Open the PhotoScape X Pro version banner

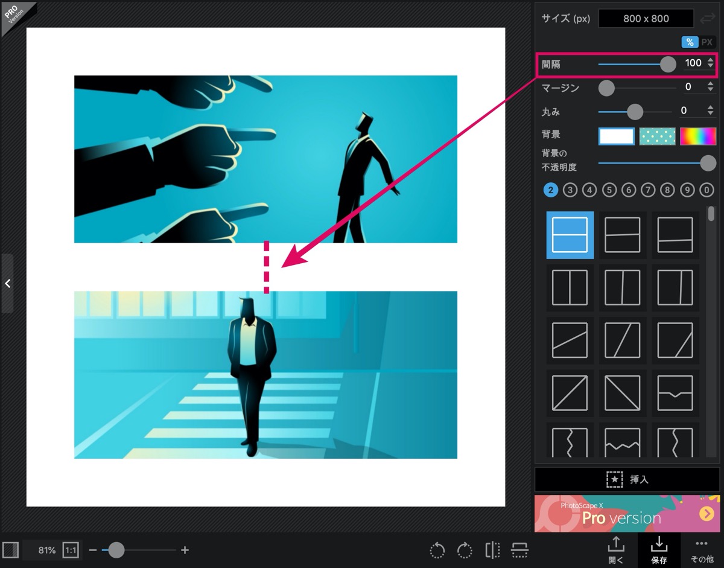(x=627, y=514)
